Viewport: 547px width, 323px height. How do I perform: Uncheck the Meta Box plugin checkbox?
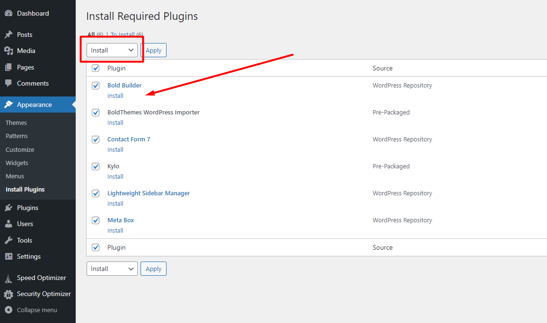[x=96, y=220]
